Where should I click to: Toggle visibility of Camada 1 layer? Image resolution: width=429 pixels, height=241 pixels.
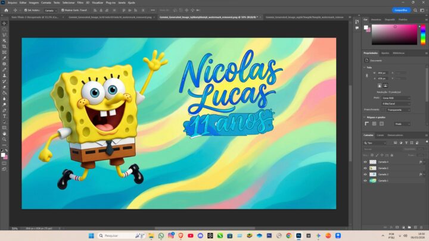pos(365,180)
